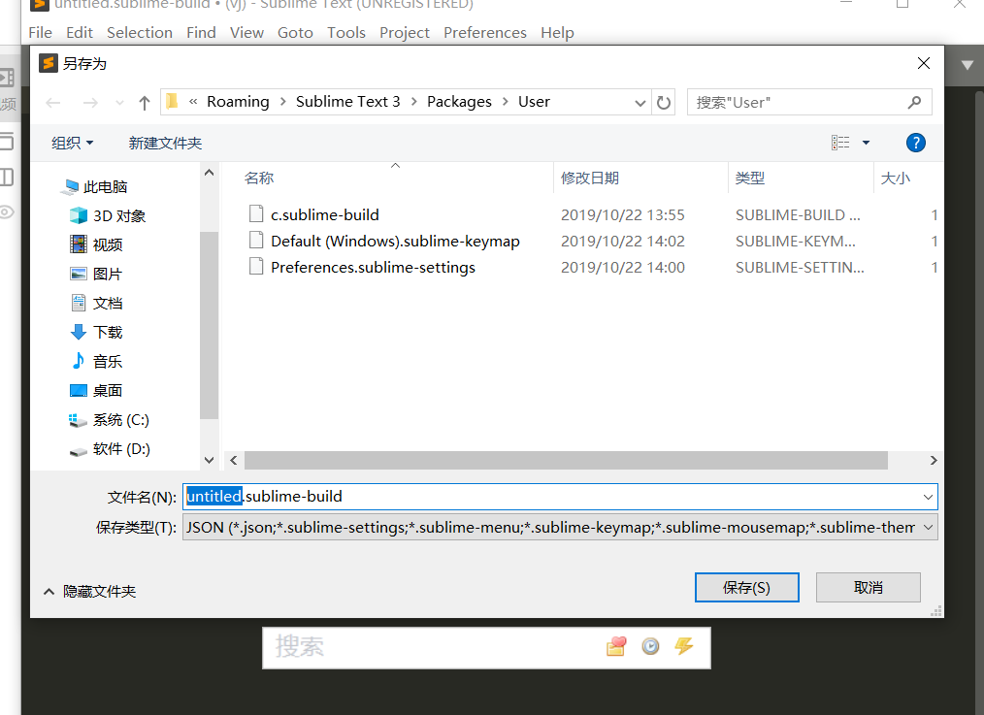Open the help question mark button
The width and height of the screenshot is (984, 715).
click(x=916, y=143)
